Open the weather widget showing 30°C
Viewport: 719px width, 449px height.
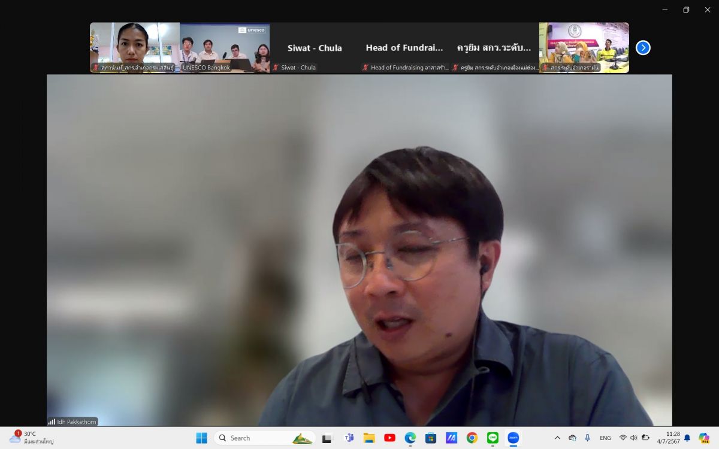[31, 438]
